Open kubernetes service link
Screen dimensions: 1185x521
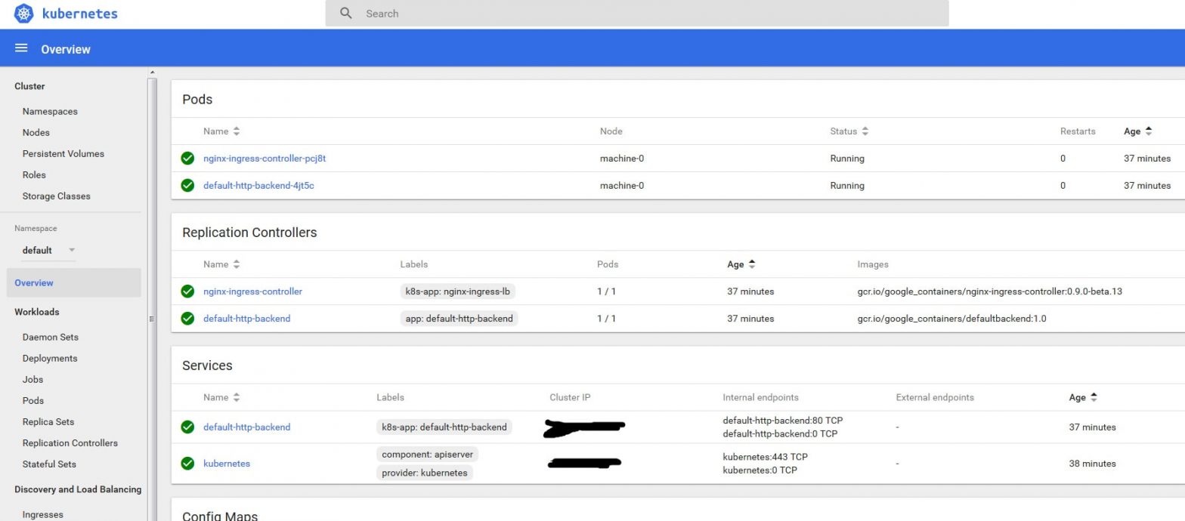(x=227, y=464)
